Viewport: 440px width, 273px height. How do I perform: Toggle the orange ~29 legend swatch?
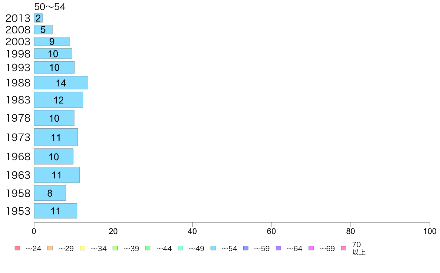pos(50,248)
